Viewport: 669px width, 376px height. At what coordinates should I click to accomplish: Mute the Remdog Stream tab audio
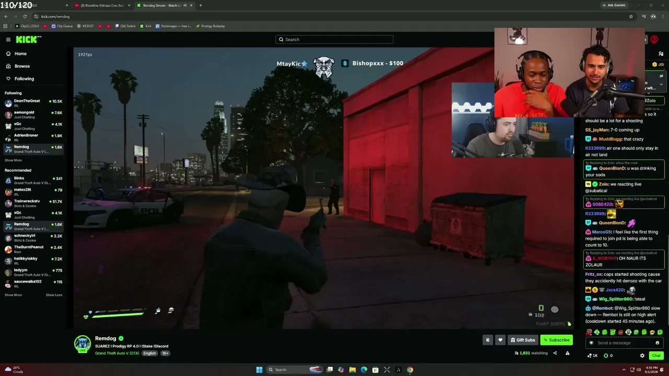184,5
